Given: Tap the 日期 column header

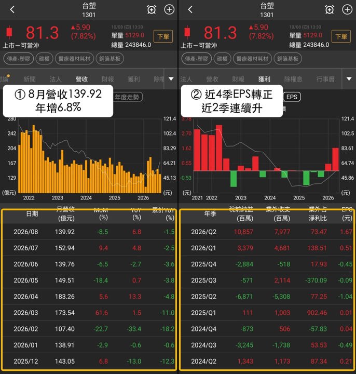Looking at the screenshot, I should click(32, 213).
